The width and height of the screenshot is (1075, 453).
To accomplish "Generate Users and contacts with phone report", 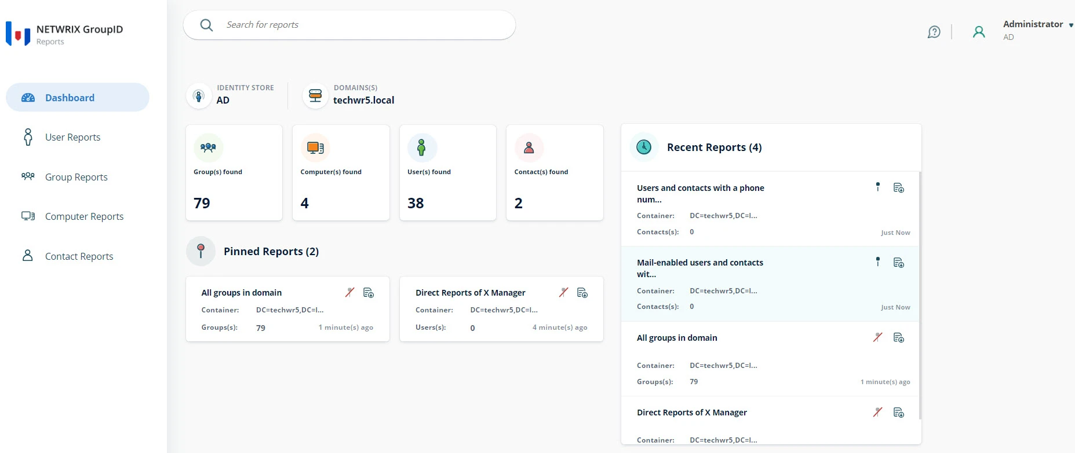I will (x=899, y=188).
